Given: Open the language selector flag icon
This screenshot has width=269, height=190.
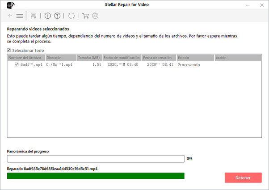Looking at the screenshot, I should click(34, 16).
